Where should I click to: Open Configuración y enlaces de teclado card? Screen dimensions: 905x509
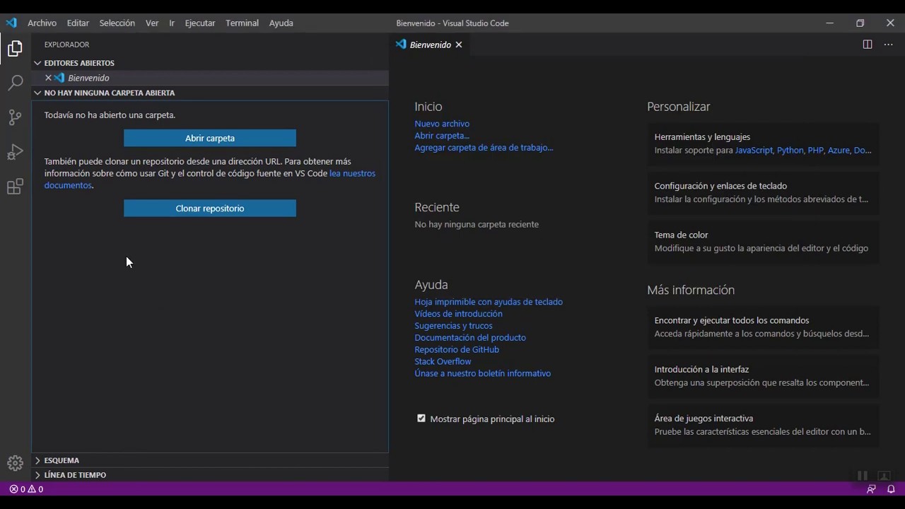click(763, 192)
